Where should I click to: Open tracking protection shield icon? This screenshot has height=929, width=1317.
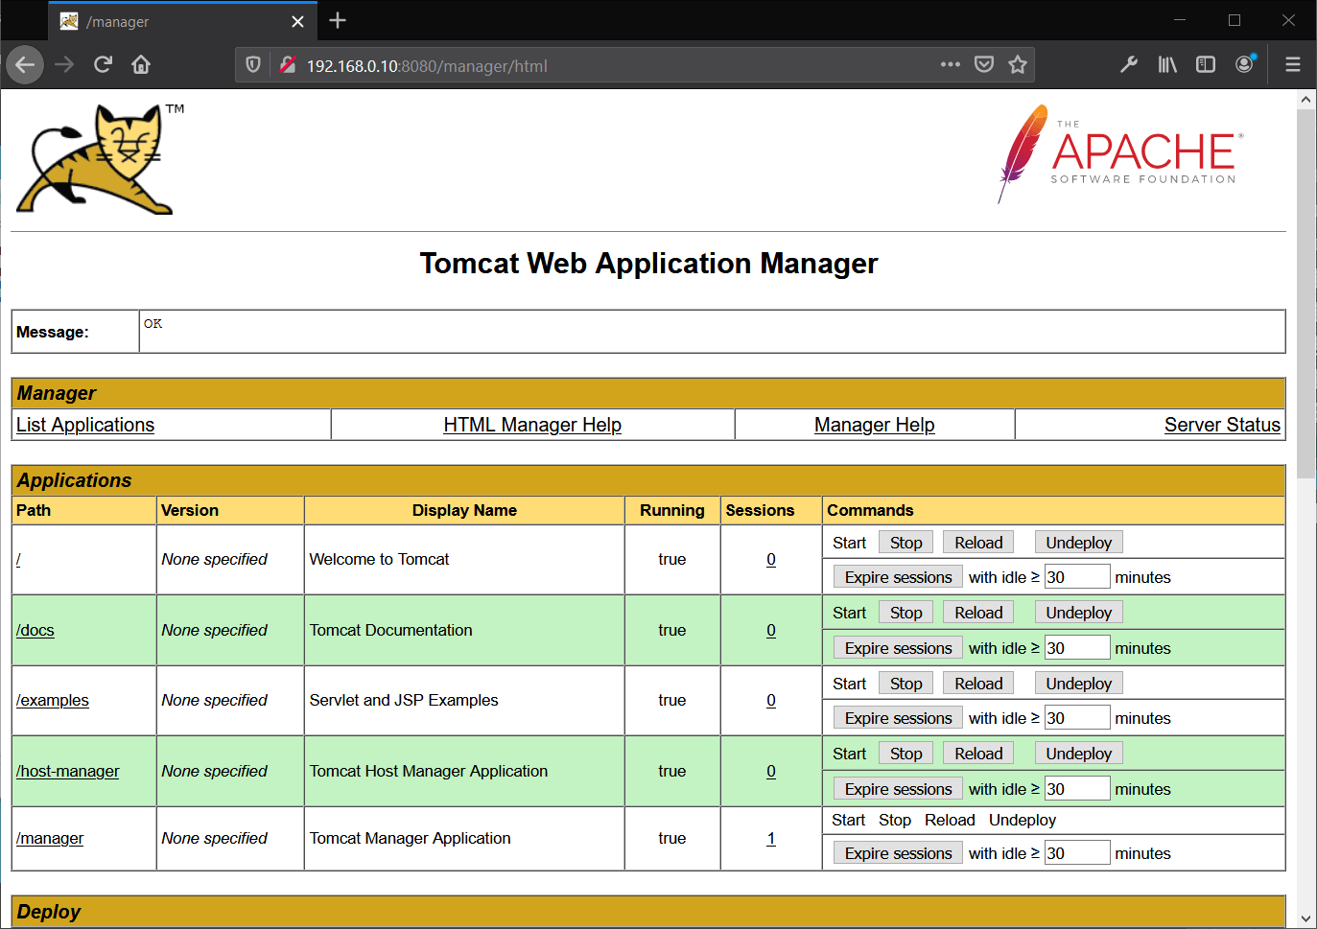pos(253,65)
